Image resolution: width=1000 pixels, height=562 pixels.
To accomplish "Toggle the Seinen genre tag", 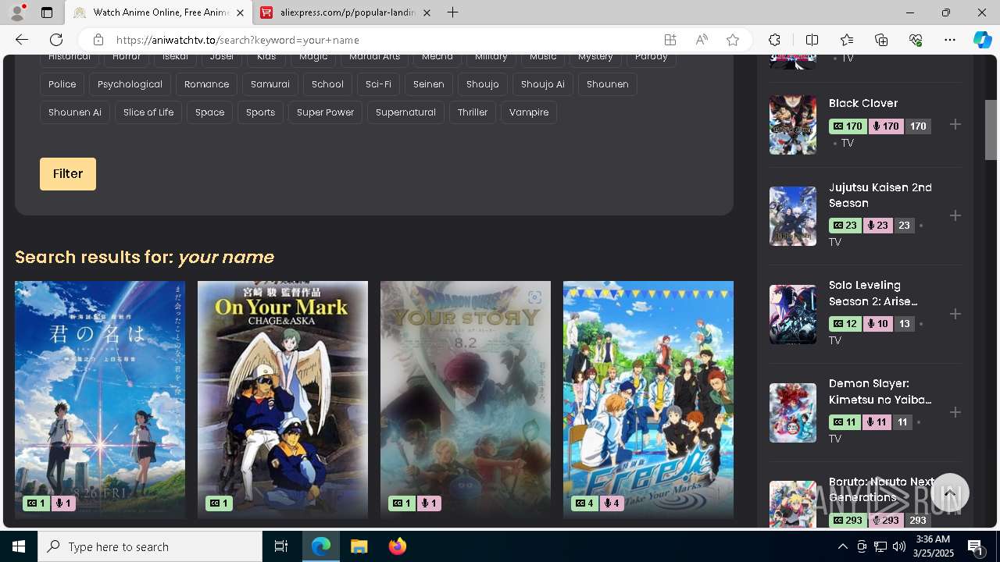I will (429, 84).
